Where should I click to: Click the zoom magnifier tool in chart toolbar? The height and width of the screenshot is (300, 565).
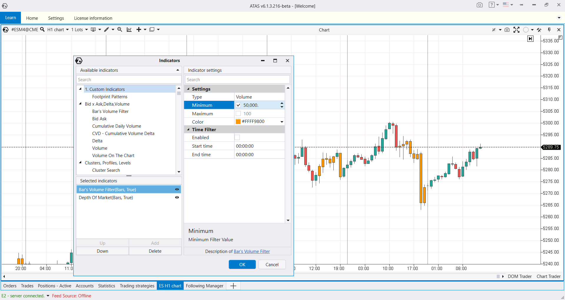pyautogui.click(x=120, y=29)
